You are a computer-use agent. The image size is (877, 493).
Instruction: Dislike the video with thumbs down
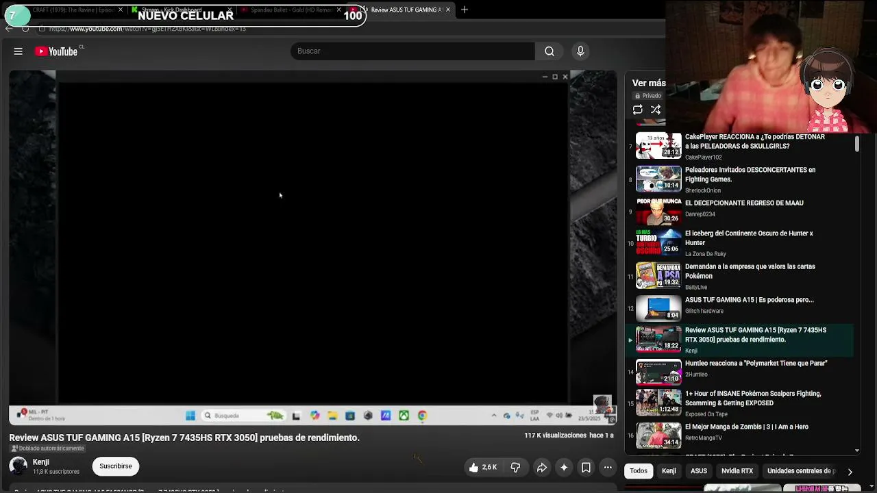coord(515,468)
